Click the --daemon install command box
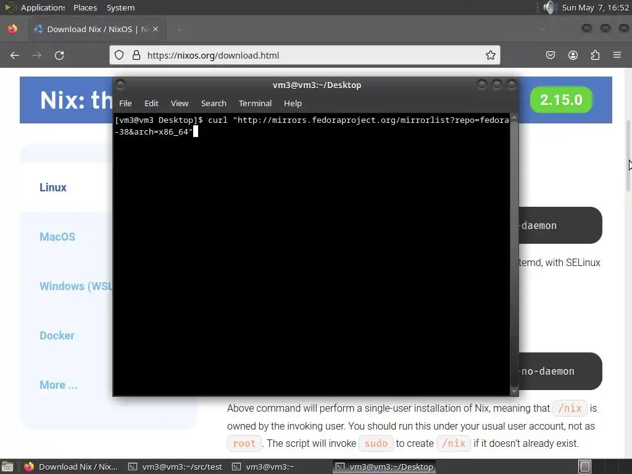 click(x=560, y=225)
